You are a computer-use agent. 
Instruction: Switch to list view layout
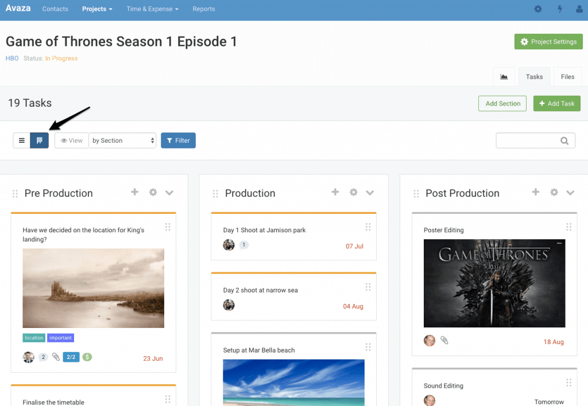point(22,140)
